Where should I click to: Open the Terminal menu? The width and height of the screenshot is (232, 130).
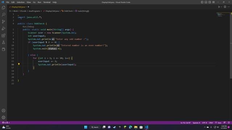(x=47, y=2)
